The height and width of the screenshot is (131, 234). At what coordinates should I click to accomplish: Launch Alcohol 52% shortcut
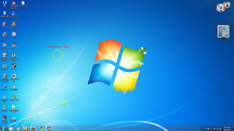(14, 14)
